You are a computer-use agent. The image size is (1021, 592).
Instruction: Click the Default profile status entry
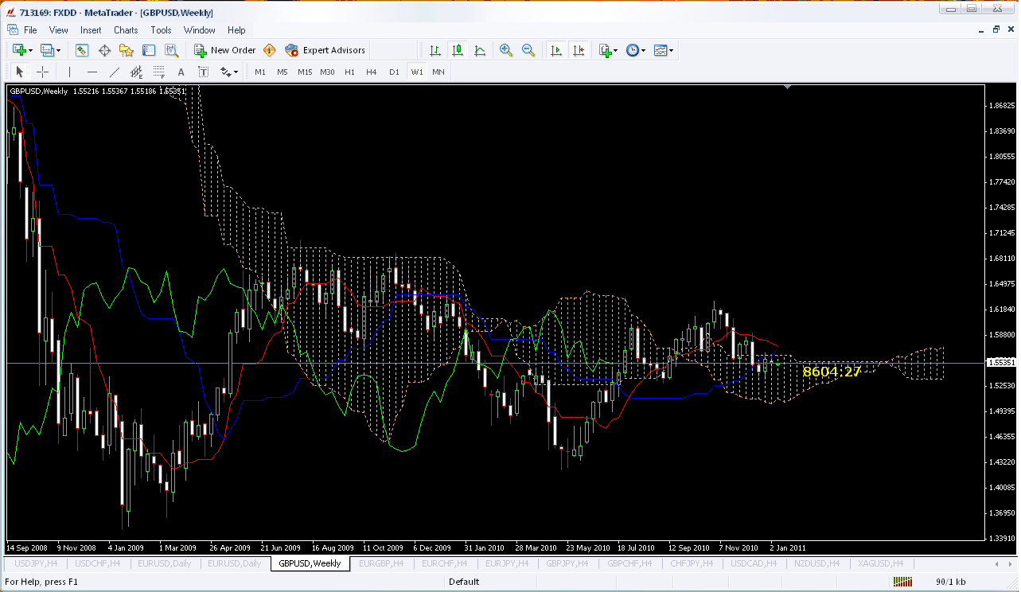pyautogui.click(x=464, y=582)
